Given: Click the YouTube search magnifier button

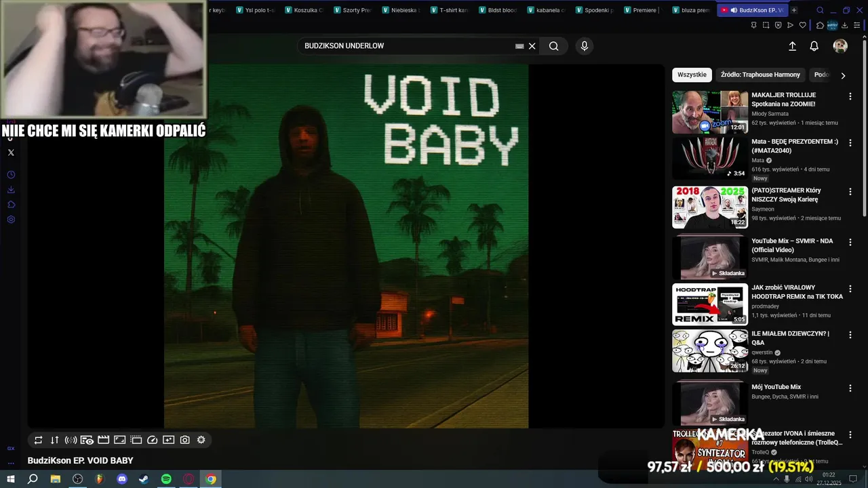Looking at the screenshot, I should pyautogui.click(x=554, y=46).
